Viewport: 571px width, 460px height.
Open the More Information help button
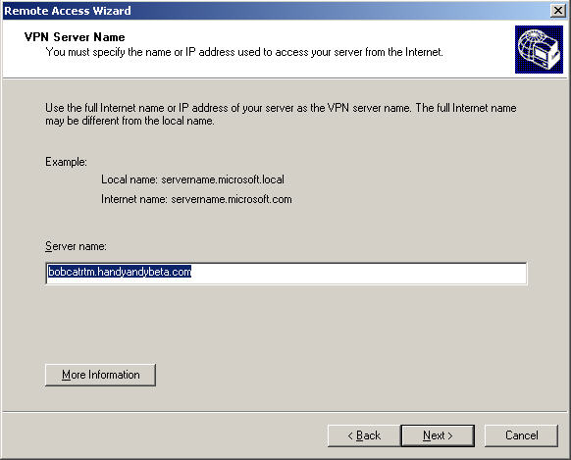[x=100, y=375]
